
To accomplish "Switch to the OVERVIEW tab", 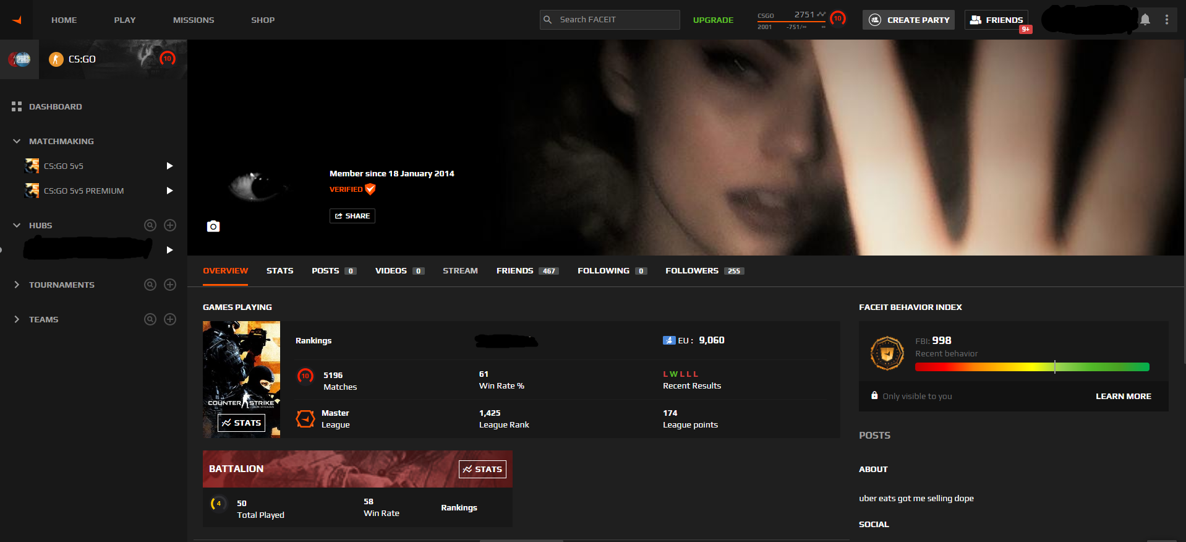I will coord(226,271).
